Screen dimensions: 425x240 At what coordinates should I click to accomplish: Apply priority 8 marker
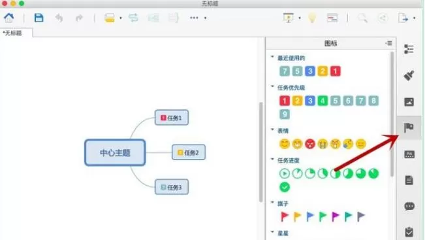click(373, 101)
